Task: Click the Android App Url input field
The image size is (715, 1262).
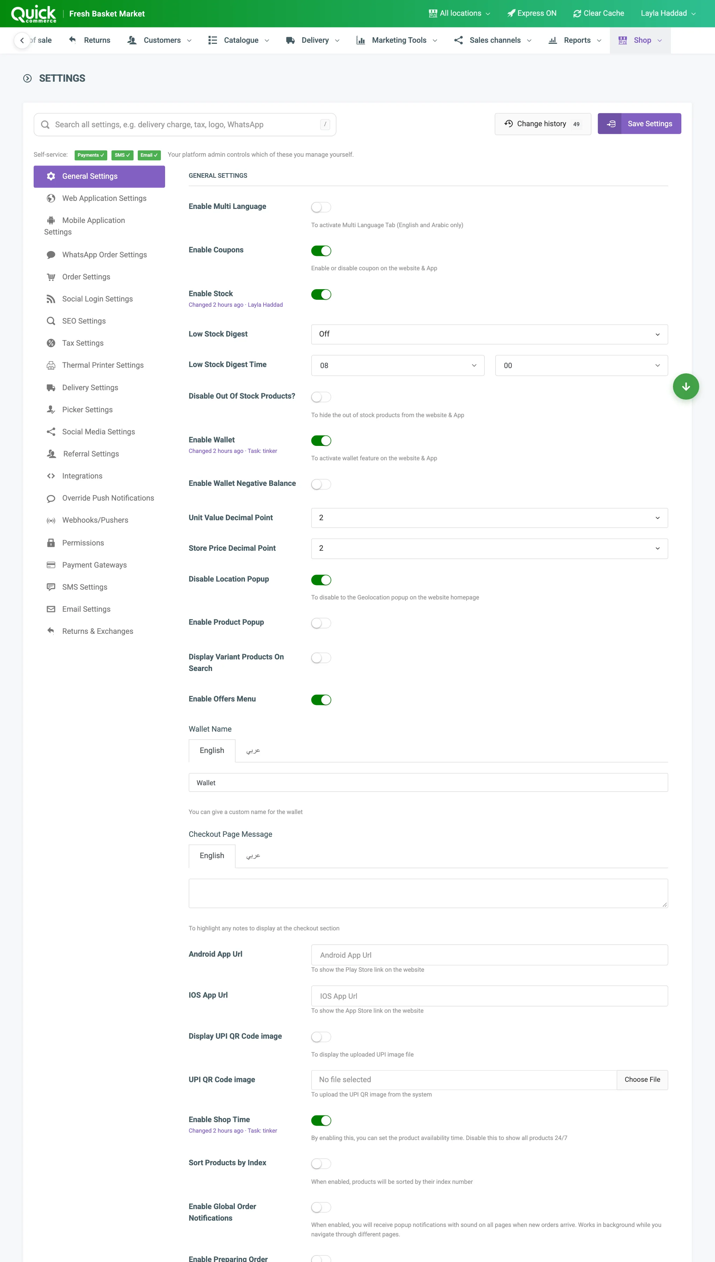Action: point(489,955)
